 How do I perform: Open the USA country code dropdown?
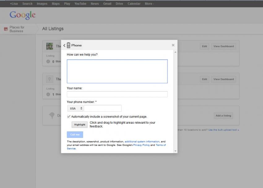pos(75,109)
